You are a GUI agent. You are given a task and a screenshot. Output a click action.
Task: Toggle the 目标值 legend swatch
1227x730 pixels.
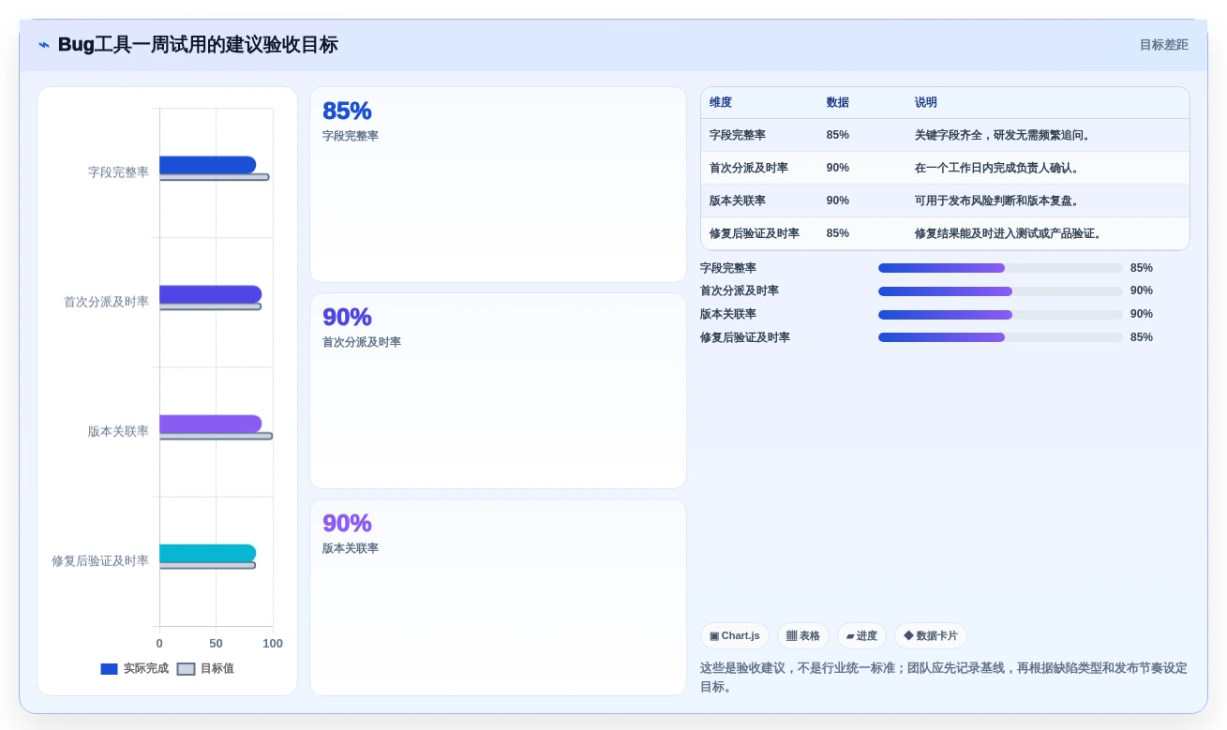click(186, 669)
